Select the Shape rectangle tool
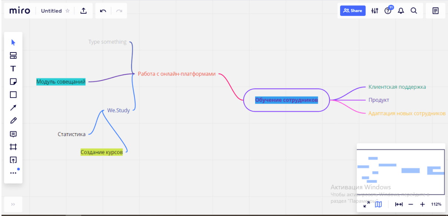 click(x=13, y=95)
